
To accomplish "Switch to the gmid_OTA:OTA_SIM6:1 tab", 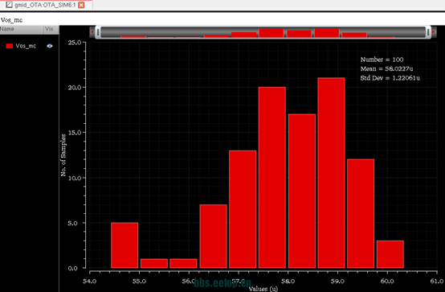I will click(x=46, y=5).
